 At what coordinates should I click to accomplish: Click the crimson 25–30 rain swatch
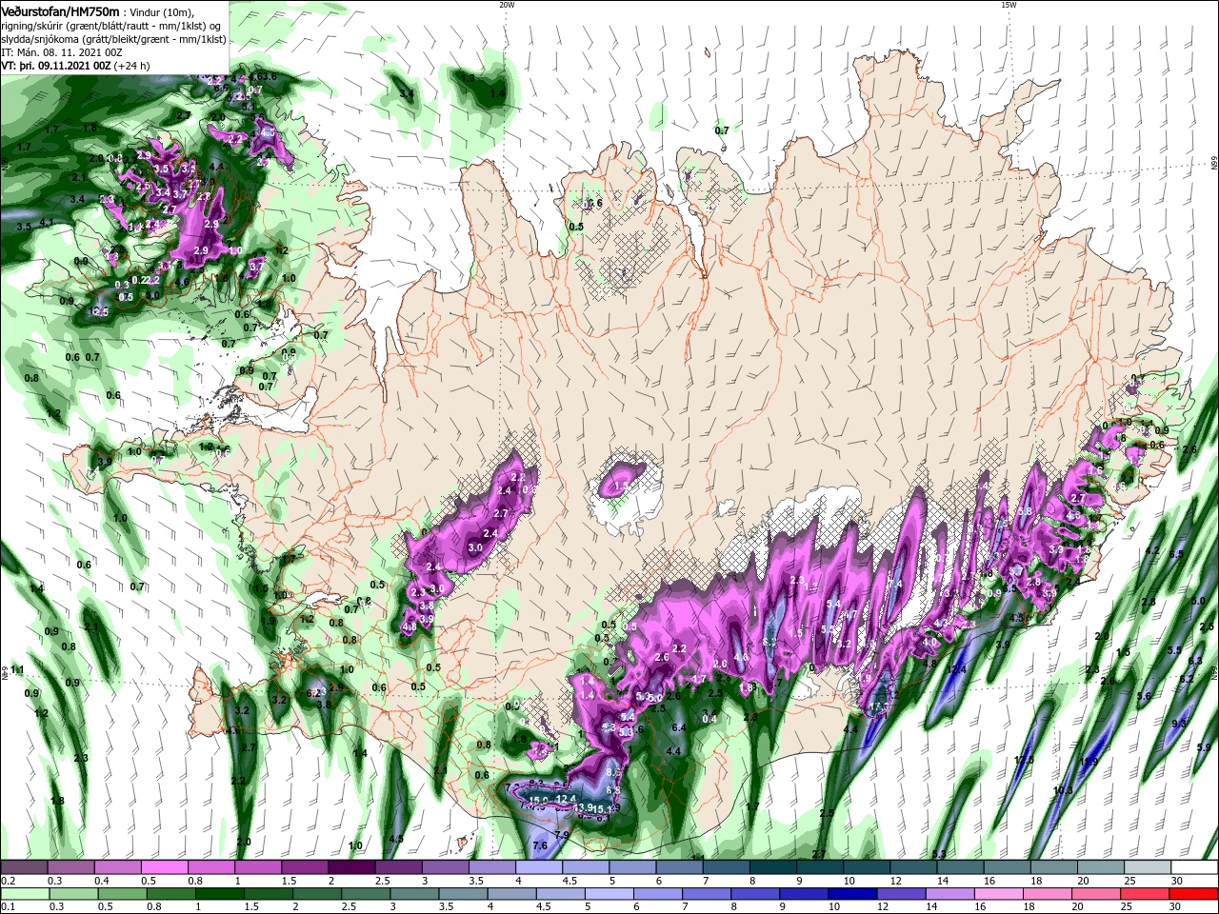(1146, 894)
